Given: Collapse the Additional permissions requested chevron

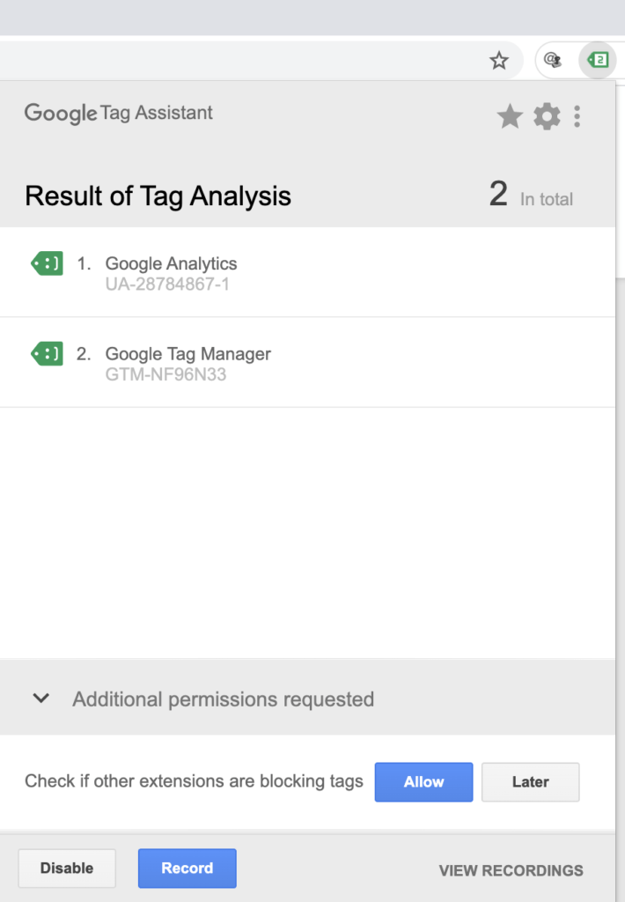Looking at the screenshot, I should (x=40, y=699).
